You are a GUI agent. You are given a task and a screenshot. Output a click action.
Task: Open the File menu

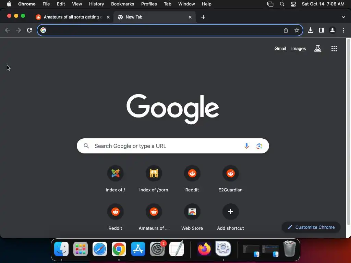pos(46,4)
